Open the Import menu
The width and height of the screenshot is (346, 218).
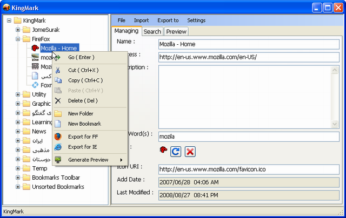[x=141, y=21]
